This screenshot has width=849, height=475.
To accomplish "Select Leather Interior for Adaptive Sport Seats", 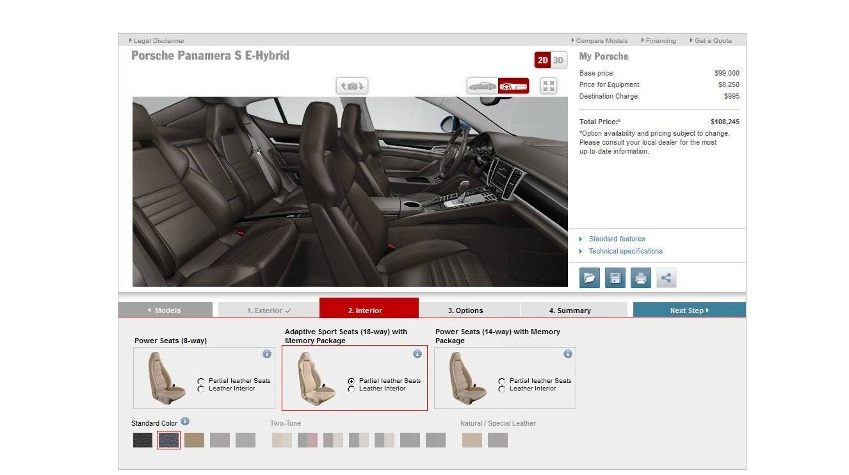I will pyautogui.click(x=352, y=389).
